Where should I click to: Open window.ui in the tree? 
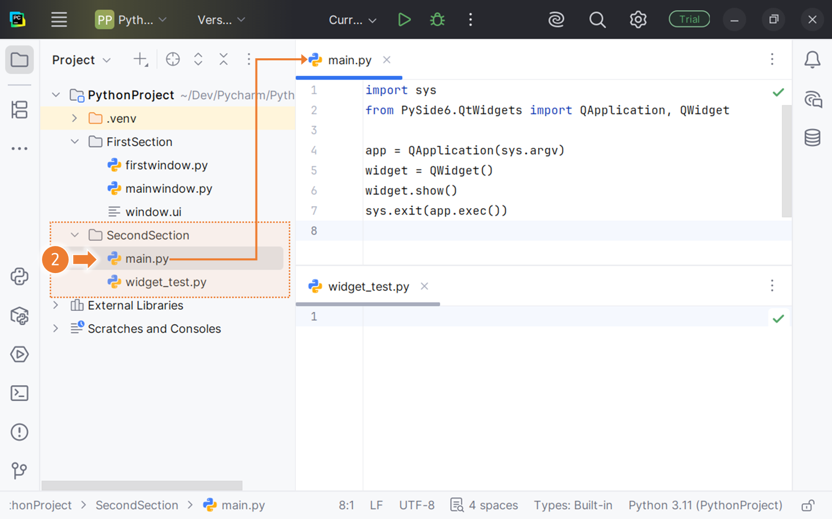pos(153,212)
